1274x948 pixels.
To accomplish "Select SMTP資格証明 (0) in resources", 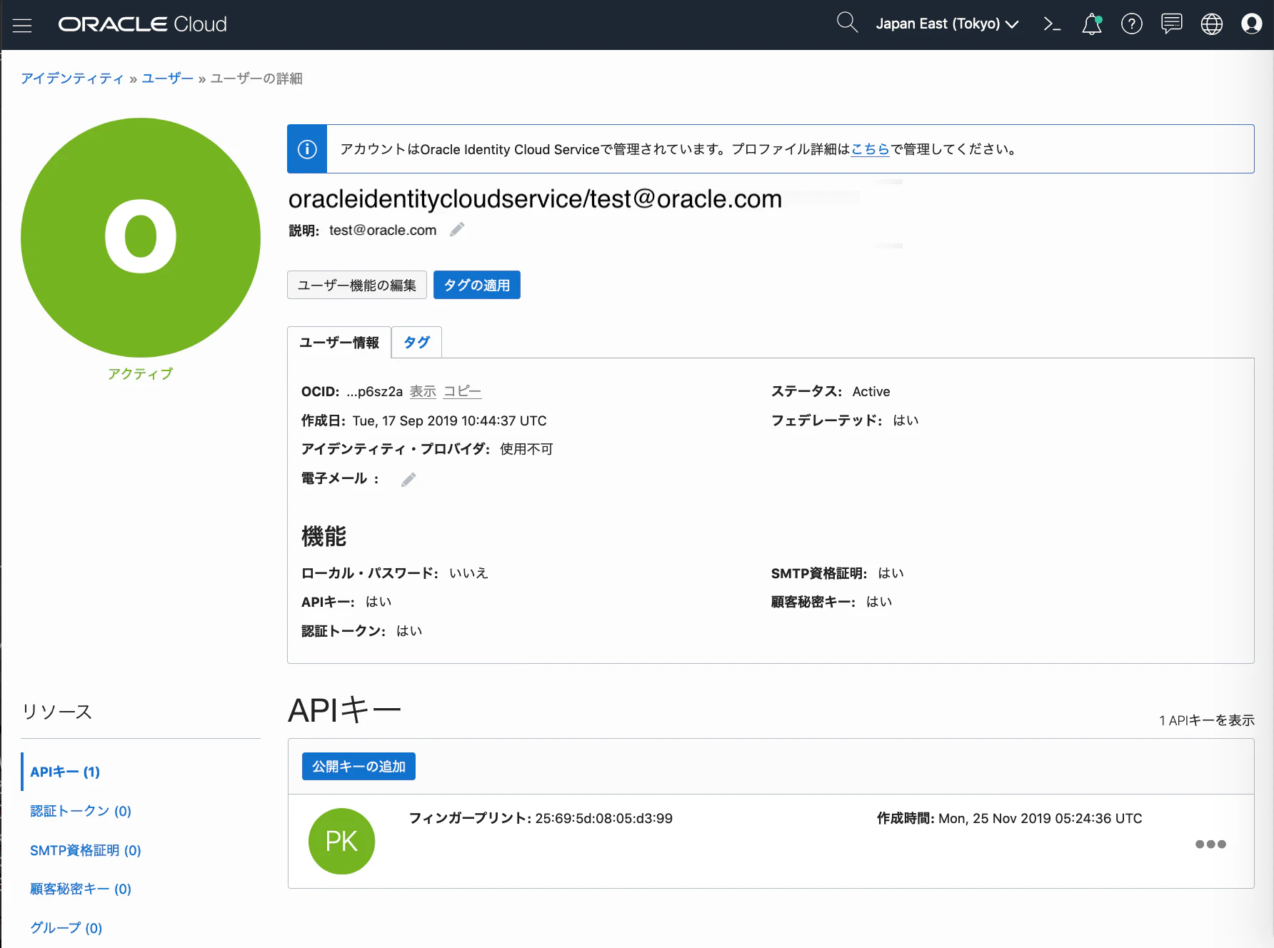I will (86, 850).
